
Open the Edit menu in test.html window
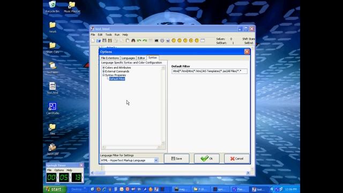[100, 34]
